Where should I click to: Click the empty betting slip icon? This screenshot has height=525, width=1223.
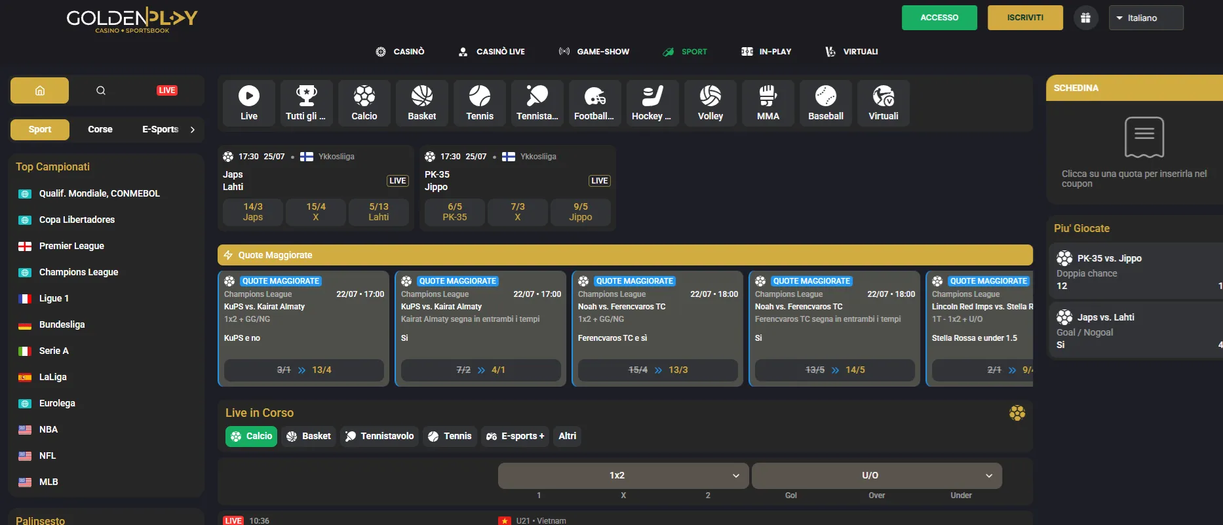1144,137
